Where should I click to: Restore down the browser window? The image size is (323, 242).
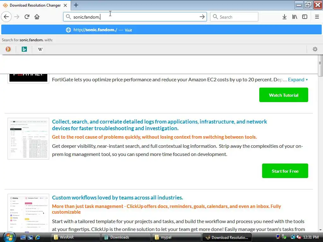pyautogui.click(x=308, y=5)
